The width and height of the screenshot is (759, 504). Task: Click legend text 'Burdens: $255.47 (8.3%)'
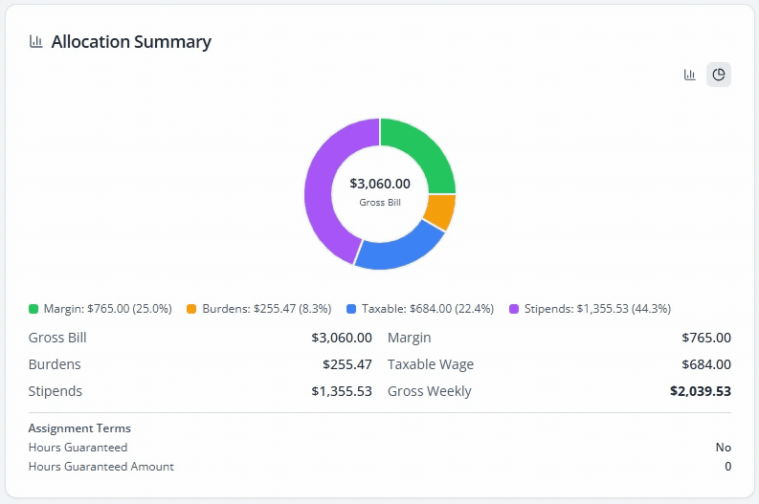(x=267, y=309)
